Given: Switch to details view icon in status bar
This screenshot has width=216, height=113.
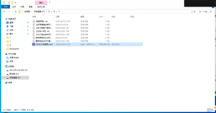Looking at the screenshot, I should 209,110.
